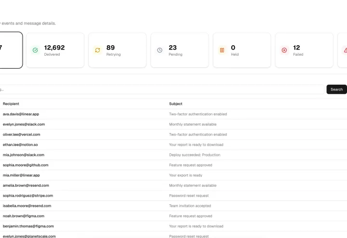Click the red Failed cross icon

click(284, 50)
